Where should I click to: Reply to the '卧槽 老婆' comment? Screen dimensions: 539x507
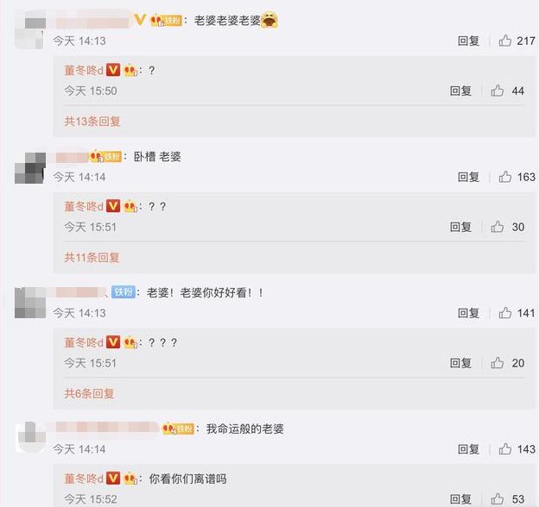468,177
